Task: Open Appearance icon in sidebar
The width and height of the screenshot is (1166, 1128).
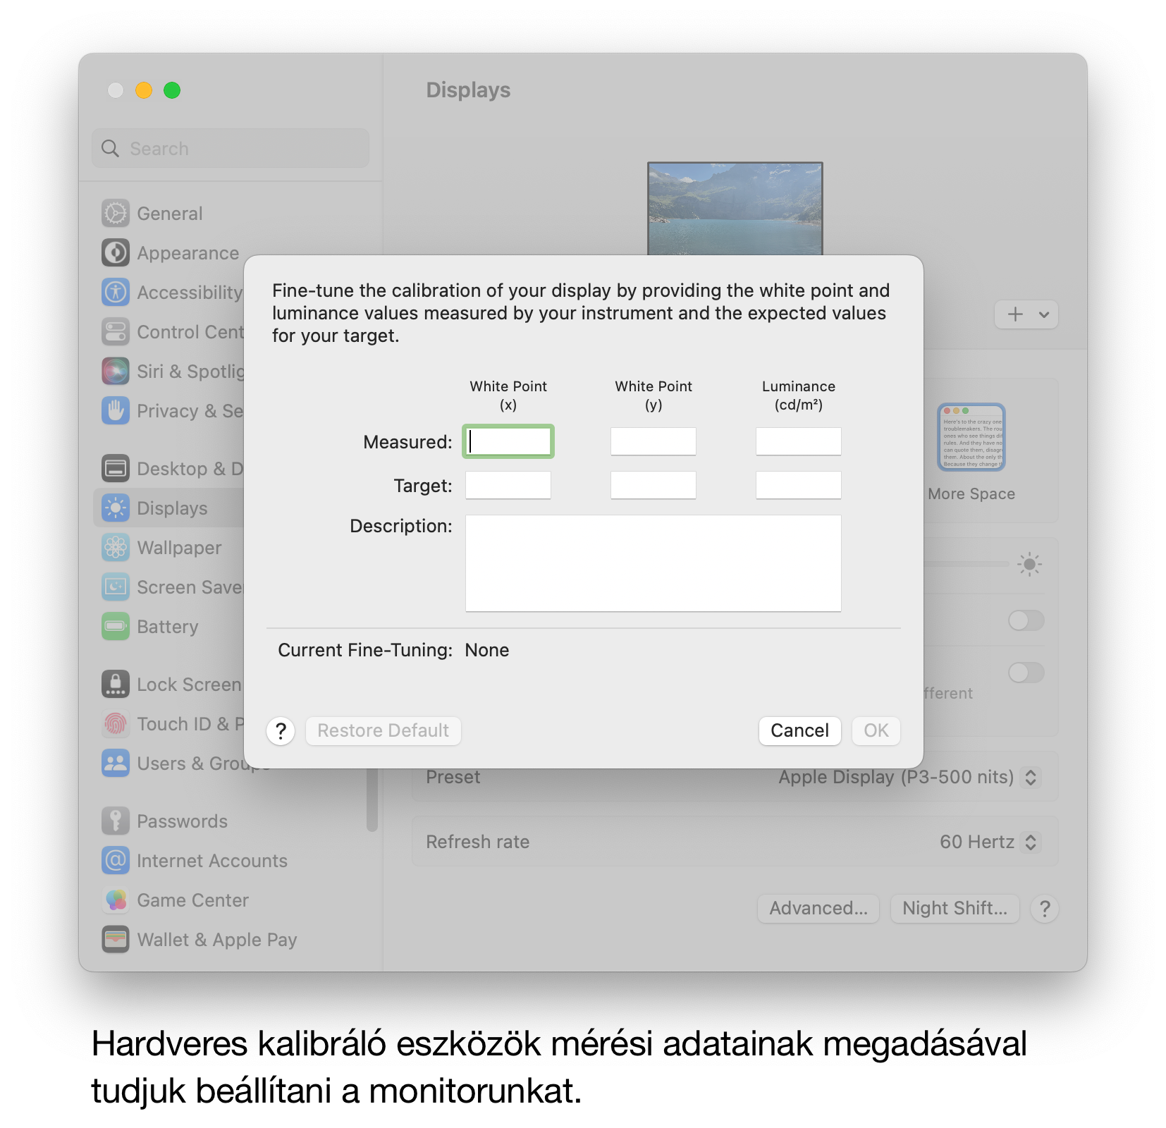Action: point(116,252)
